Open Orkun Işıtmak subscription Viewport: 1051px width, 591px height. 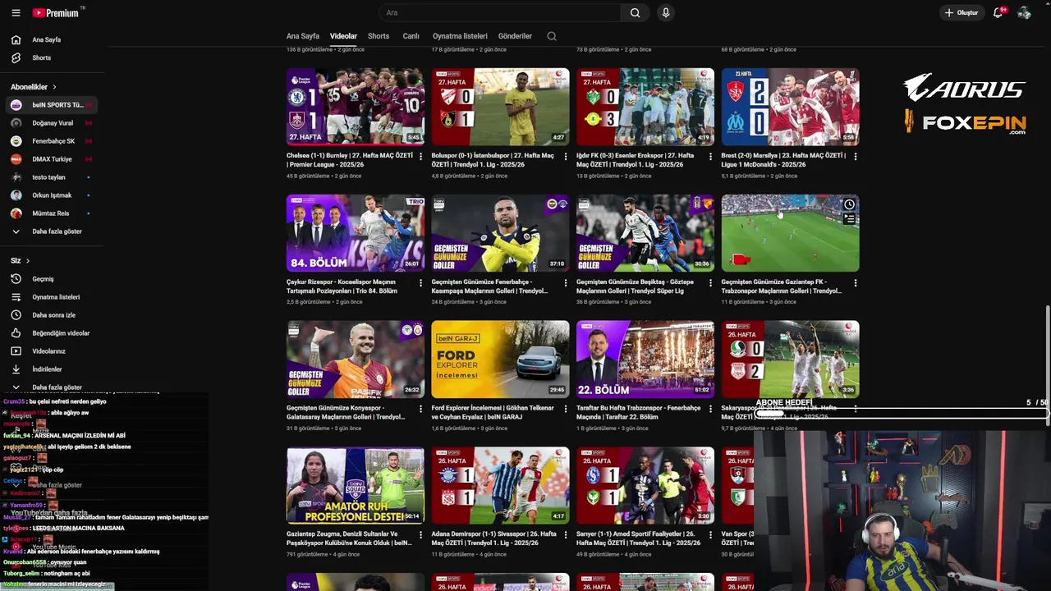point(52,195)
